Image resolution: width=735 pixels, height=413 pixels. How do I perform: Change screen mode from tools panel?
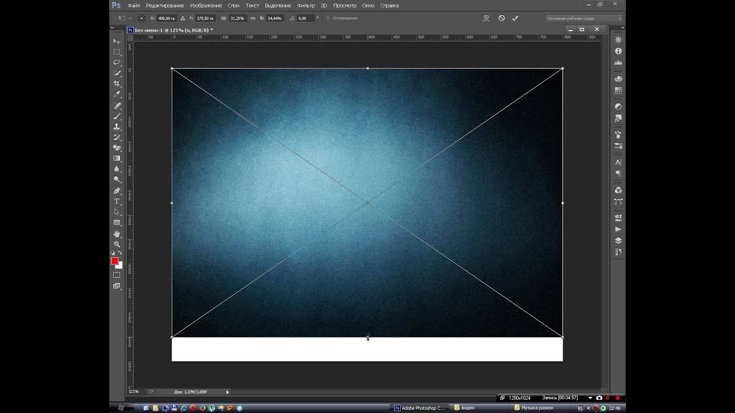pos(117,286)
